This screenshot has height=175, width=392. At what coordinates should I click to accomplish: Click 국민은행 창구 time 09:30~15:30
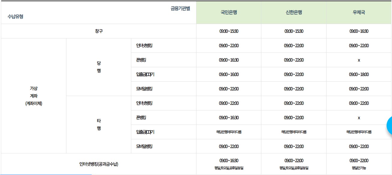click(x=229, y=31)
